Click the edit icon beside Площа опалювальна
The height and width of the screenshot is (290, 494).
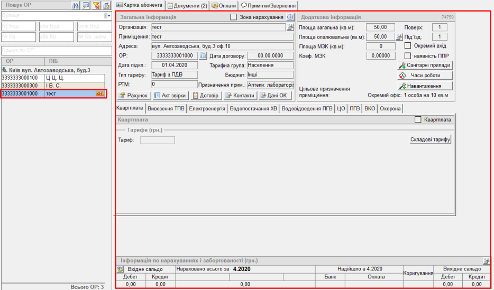point(400,37)
